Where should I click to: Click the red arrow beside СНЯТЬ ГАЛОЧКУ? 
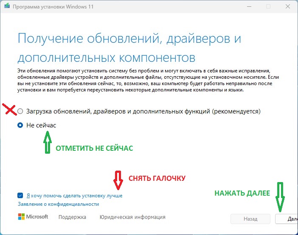pyautogui.click(x=118, y=180)
